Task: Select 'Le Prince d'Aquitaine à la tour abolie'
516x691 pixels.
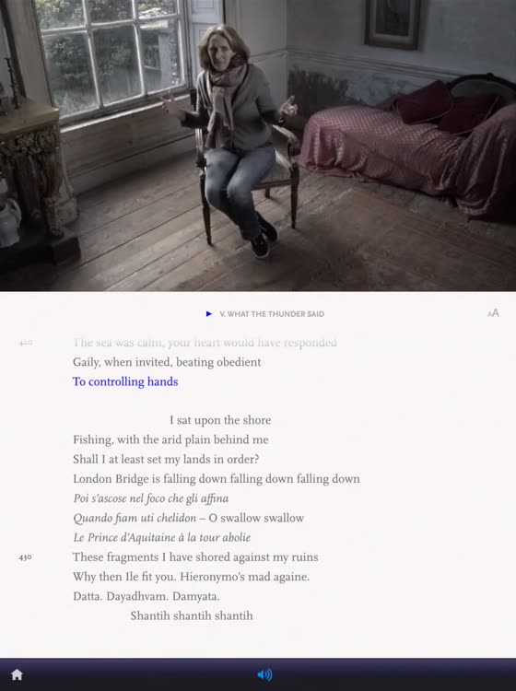Action: coord(162,538)
